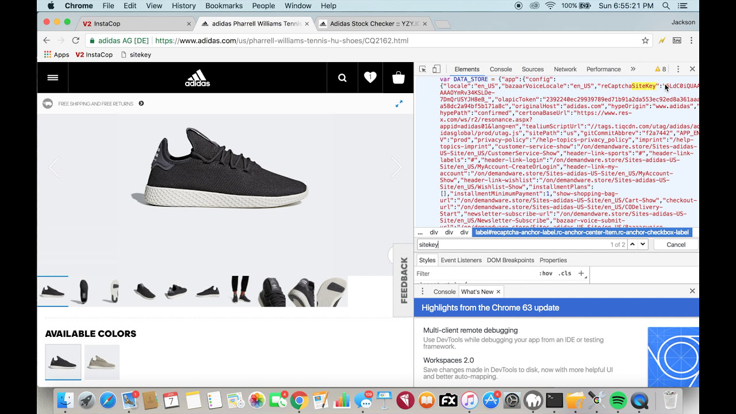Open the adidas hamburger menu
This screenshot has width=736, height=414.
(x=53, y=78)
